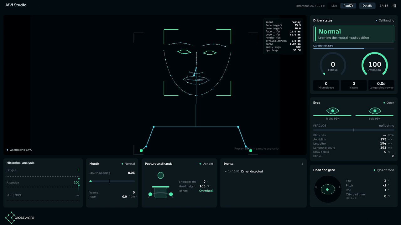Click the green Eyes on road dot
The image size is (401, 225).
374,170
